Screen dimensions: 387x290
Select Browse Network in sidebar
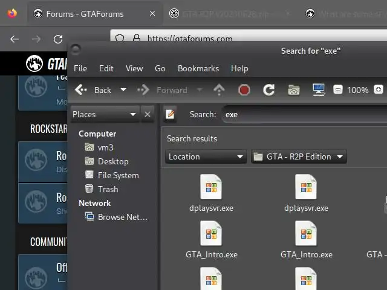point(116,217)
